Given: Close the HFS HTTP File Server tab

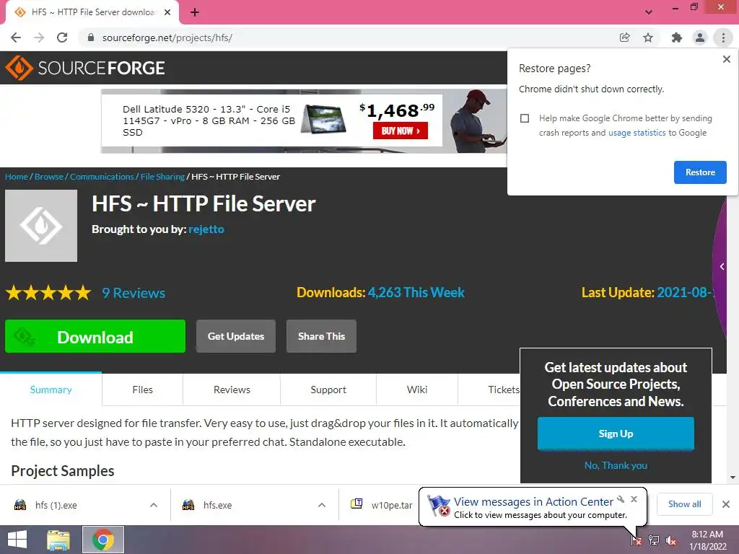Looking at the screenshot, I should point(167,12).
